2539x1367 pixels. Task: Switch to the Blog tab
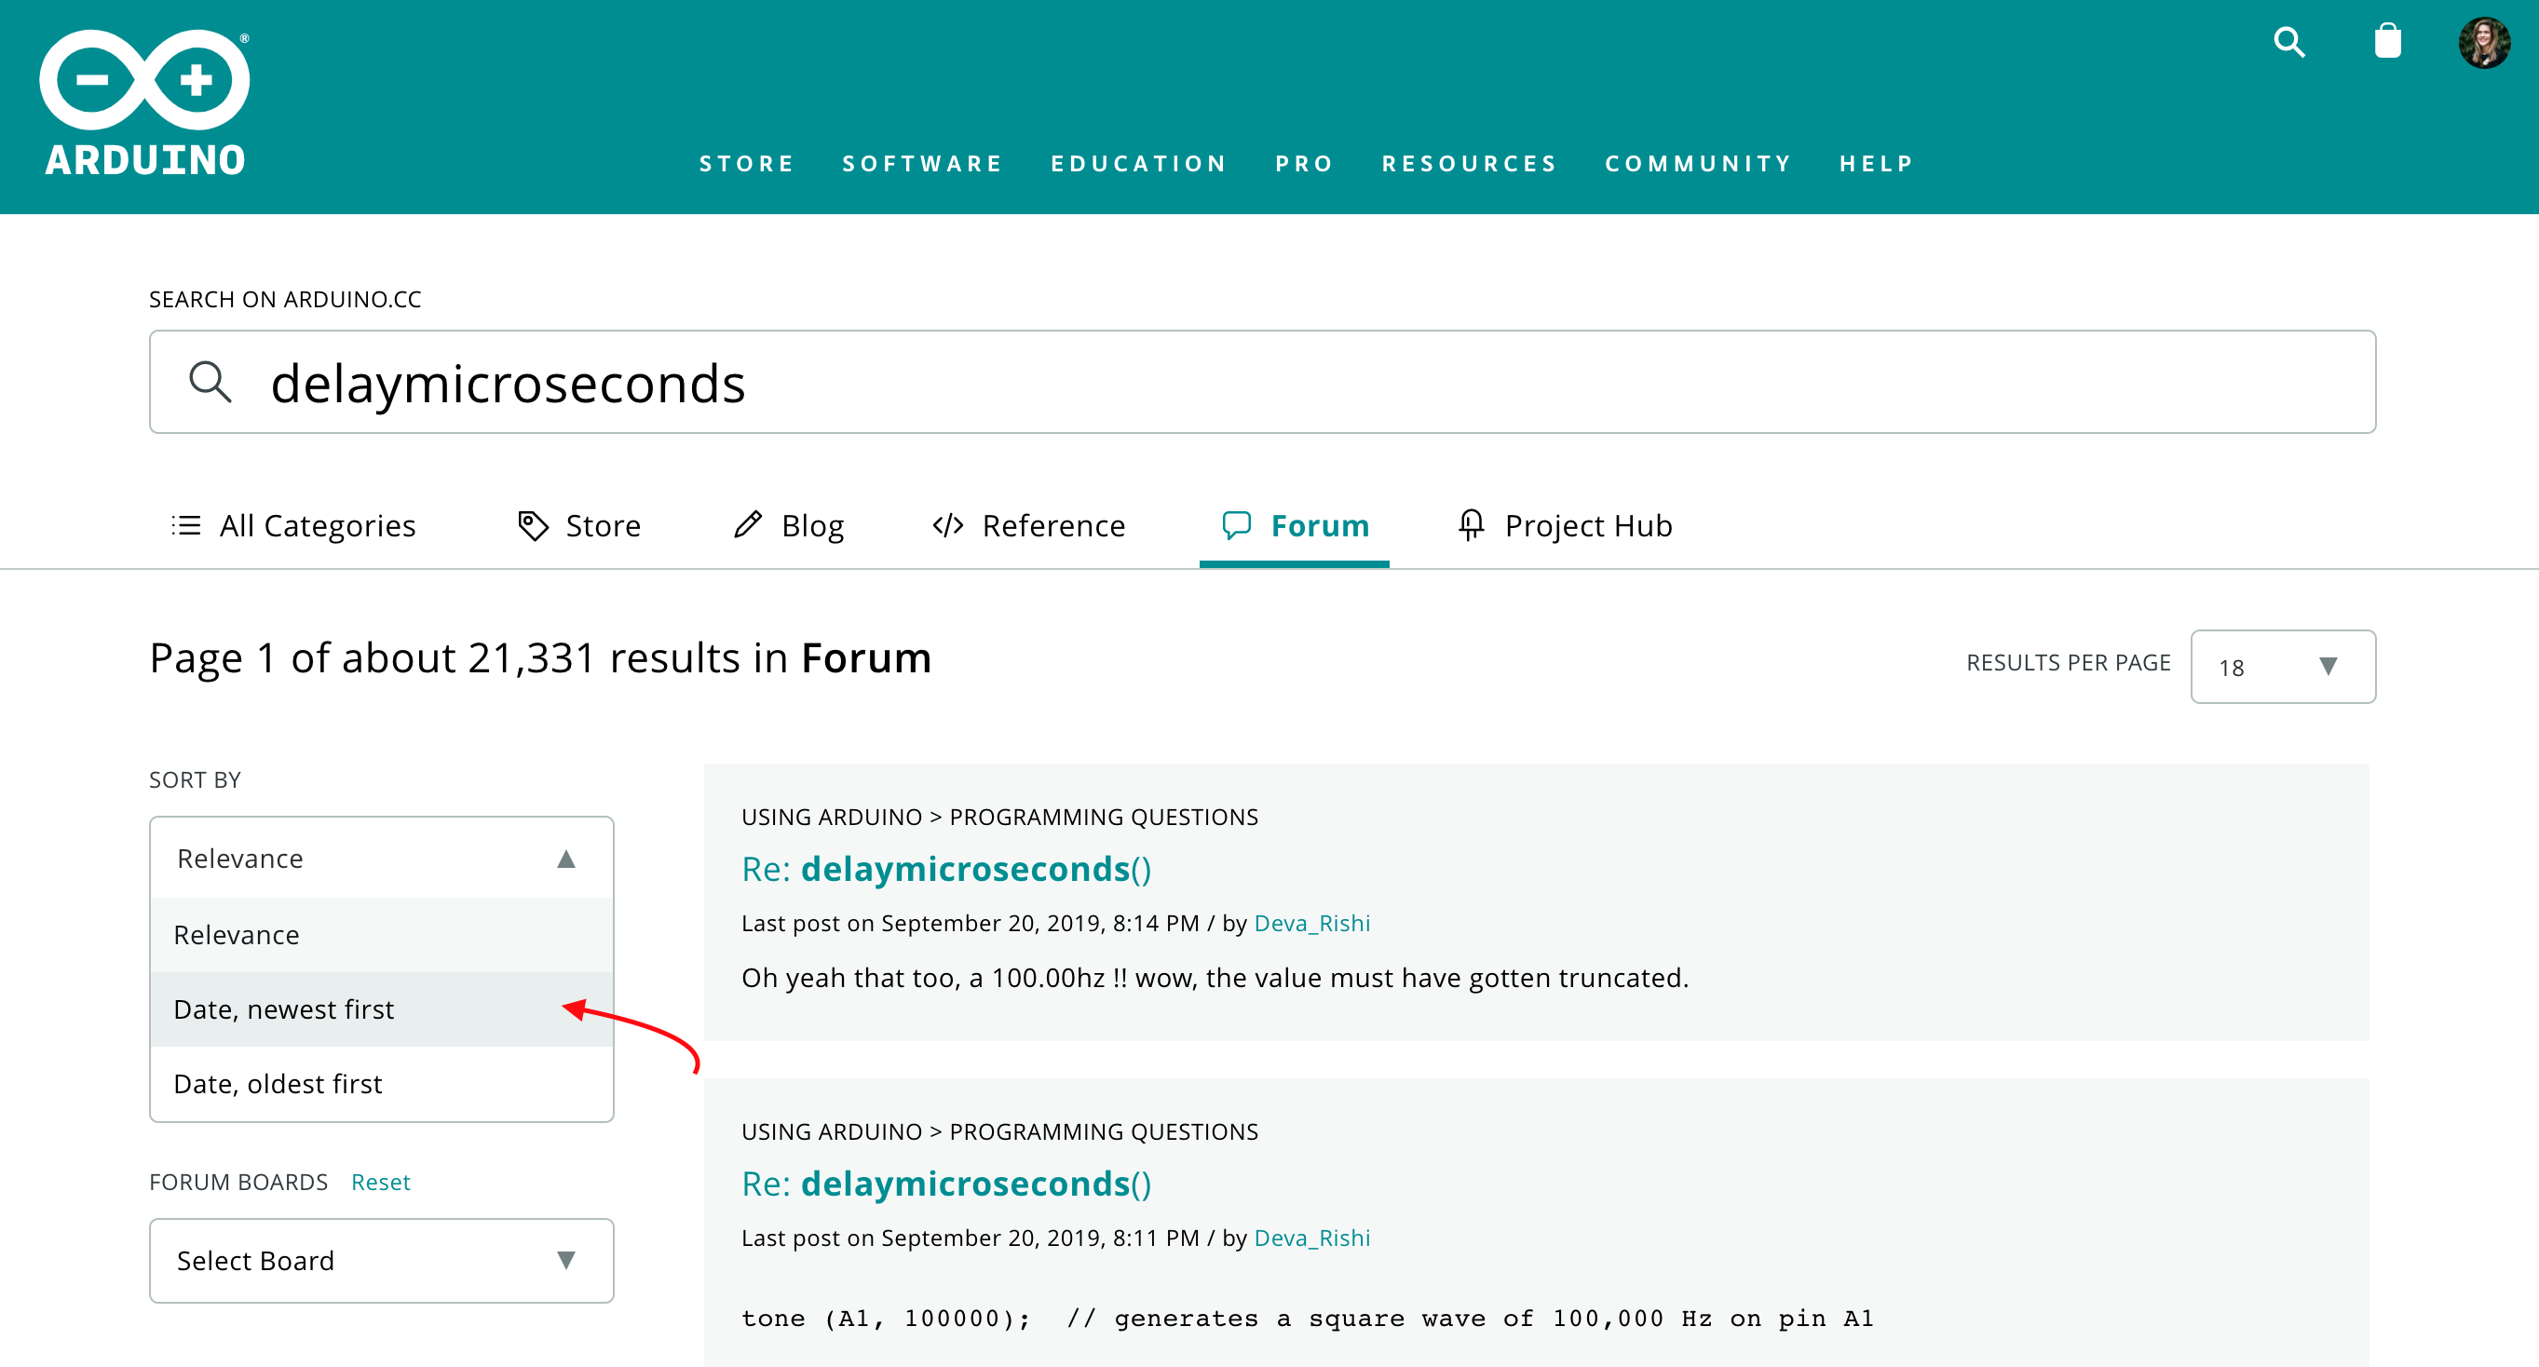(x=789, y=525)
